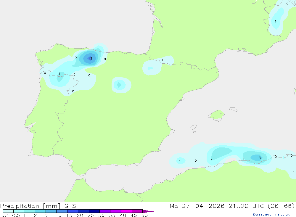The image size is (296, 217).
Task: Click the legend scale label '40'
Action: pyautogui.click(x=123, y=215)
